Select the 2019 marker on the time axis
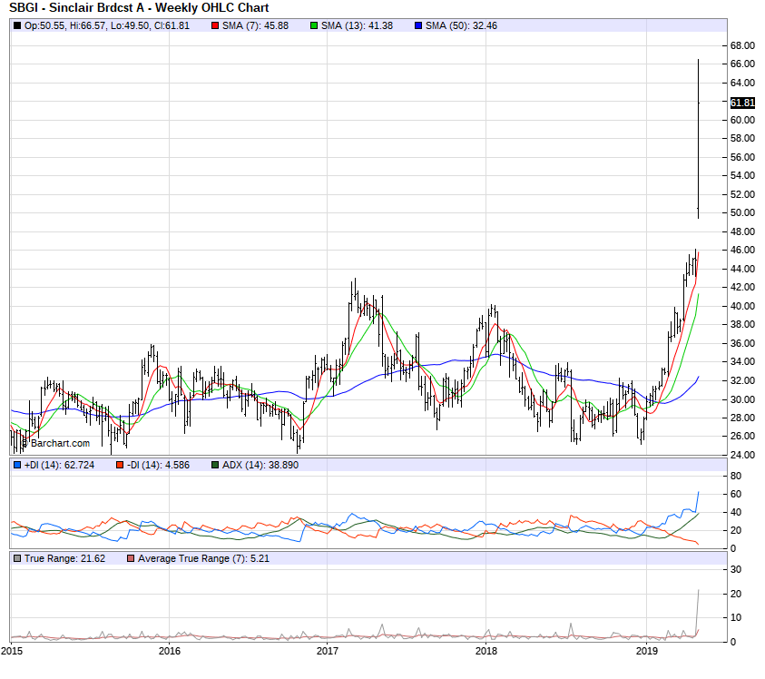This screenshot has width=765, height=679. tap(645, 651)
